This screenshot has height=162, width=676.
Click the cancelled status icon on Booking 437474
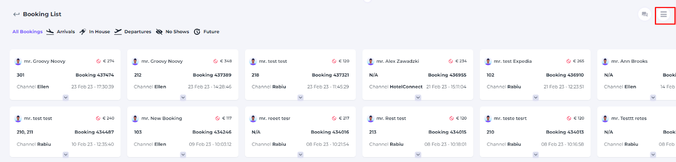98,61
